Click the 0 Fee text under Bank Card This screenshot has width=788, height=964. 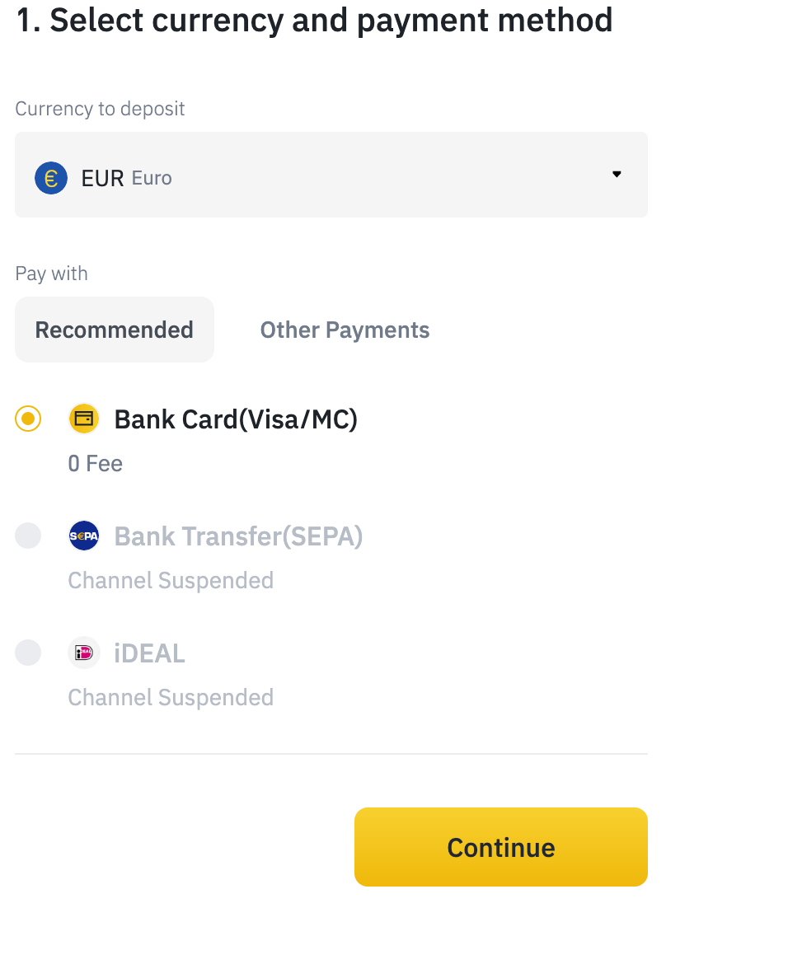click(x=96, y=464)
